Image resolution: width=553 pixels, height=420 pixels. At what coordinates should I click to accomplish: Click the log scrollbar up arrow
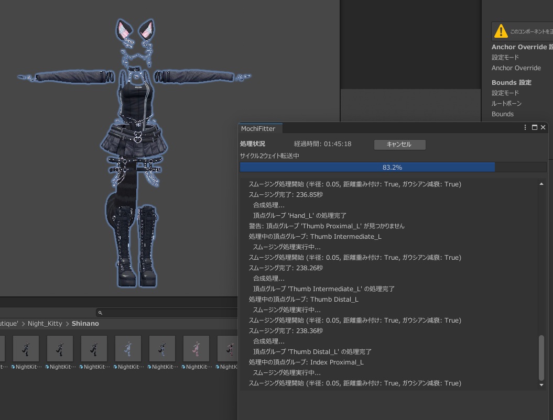click(x=541, y=184)
